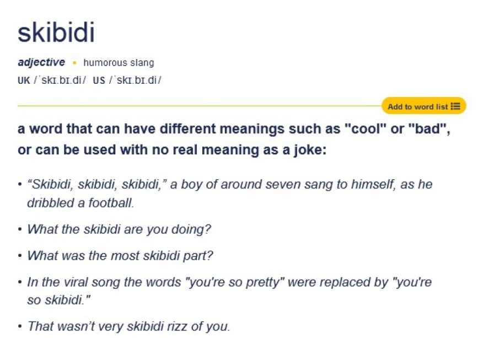The width and height of the screenshot is (499, 338).
Task: Click the US pronunciation transcription
Action: tap(135, 80)
